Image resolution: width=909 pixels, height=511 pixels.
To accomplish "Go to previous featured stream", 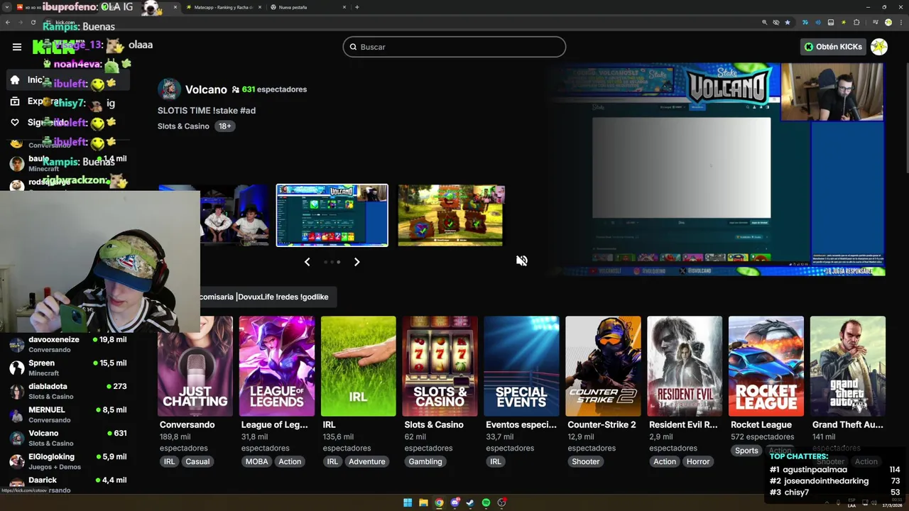I will (x=307, y=262).
